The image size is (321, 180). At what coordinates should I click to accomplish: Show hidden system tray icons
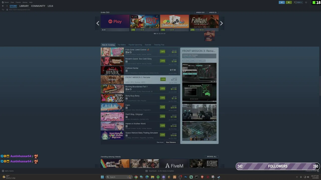coord(297,177)
